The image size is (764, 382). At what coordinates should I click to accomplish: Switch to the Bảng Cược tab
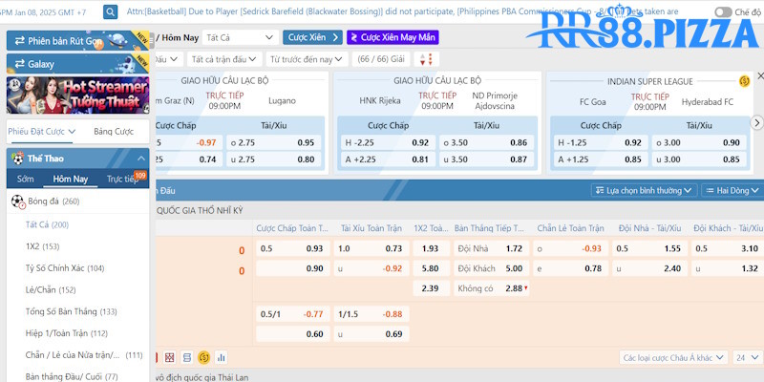click(x=114, y=131)
